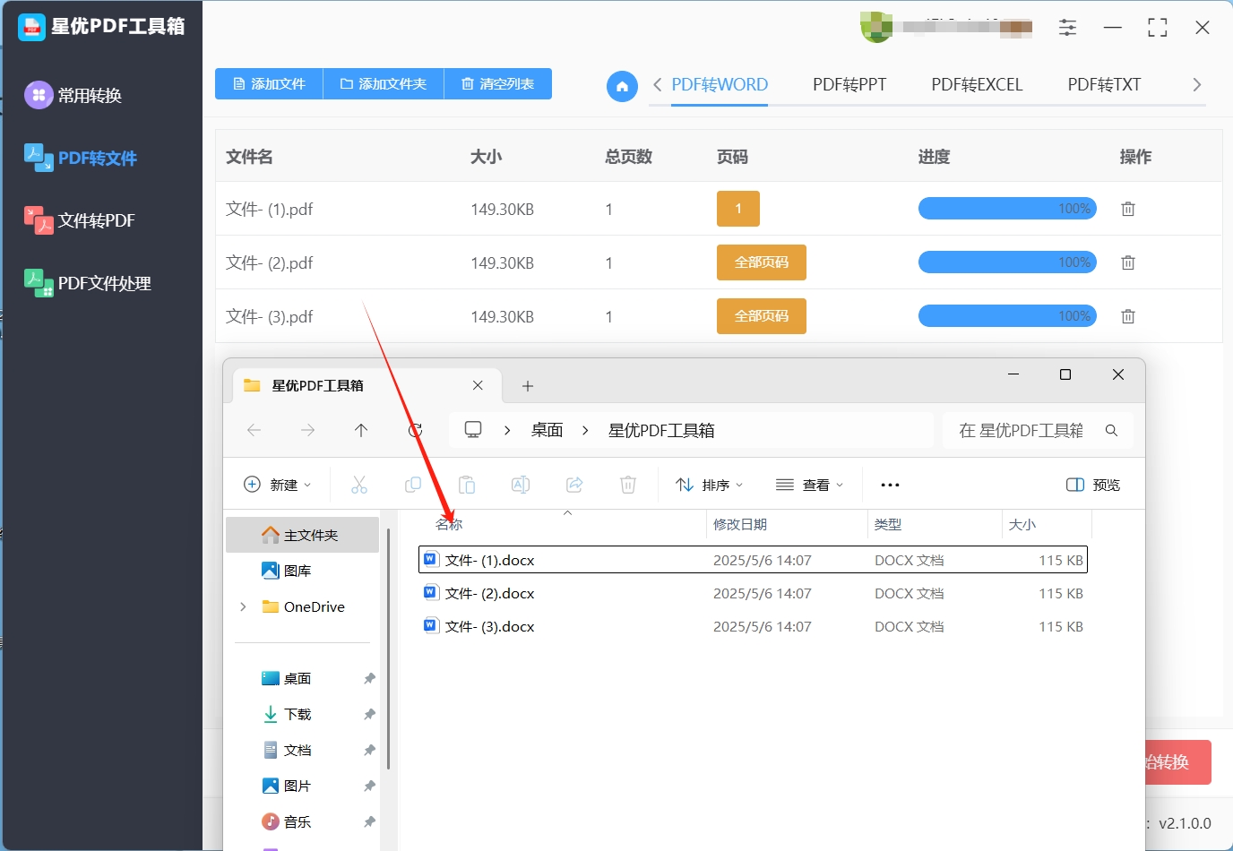This screenshot has height=851, width=1233.
Task: Select the file 文件- (1).docx
Action: [x=753, y=560]
